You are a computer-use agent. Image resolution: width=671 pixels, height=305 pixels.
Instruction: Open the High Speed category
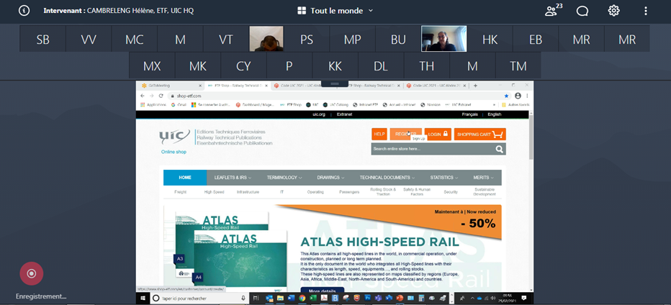214,192
